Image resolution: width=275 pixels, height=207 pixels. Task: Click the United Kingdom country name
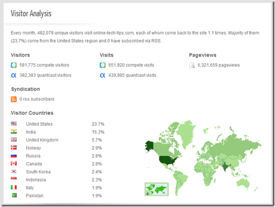(x=42, y=140)
